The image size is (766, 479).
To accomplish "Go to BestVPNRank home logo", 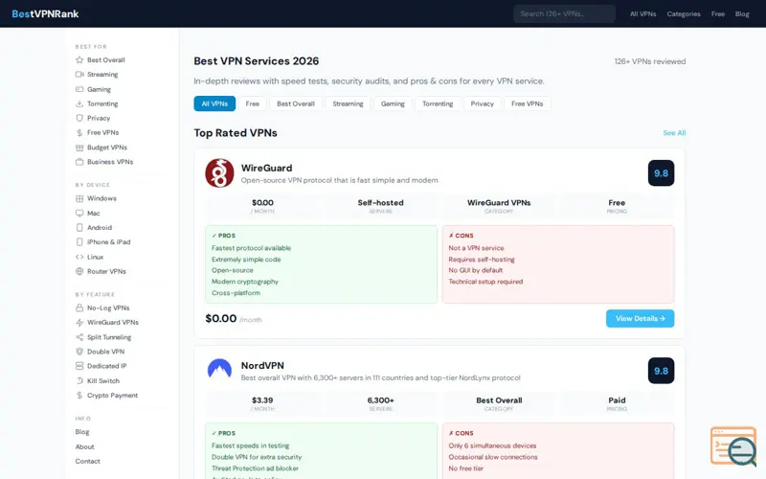I will pyautogui.click(x=45, y=13).
